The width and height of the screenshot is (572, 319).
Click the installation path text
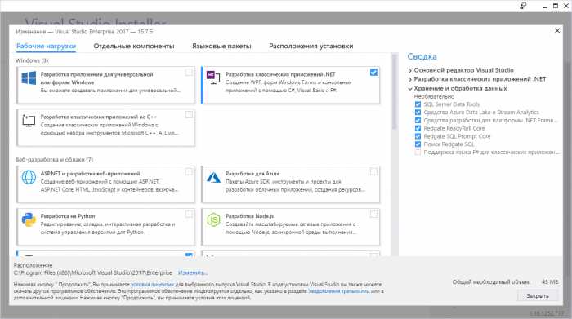click(x=92, y=272)
